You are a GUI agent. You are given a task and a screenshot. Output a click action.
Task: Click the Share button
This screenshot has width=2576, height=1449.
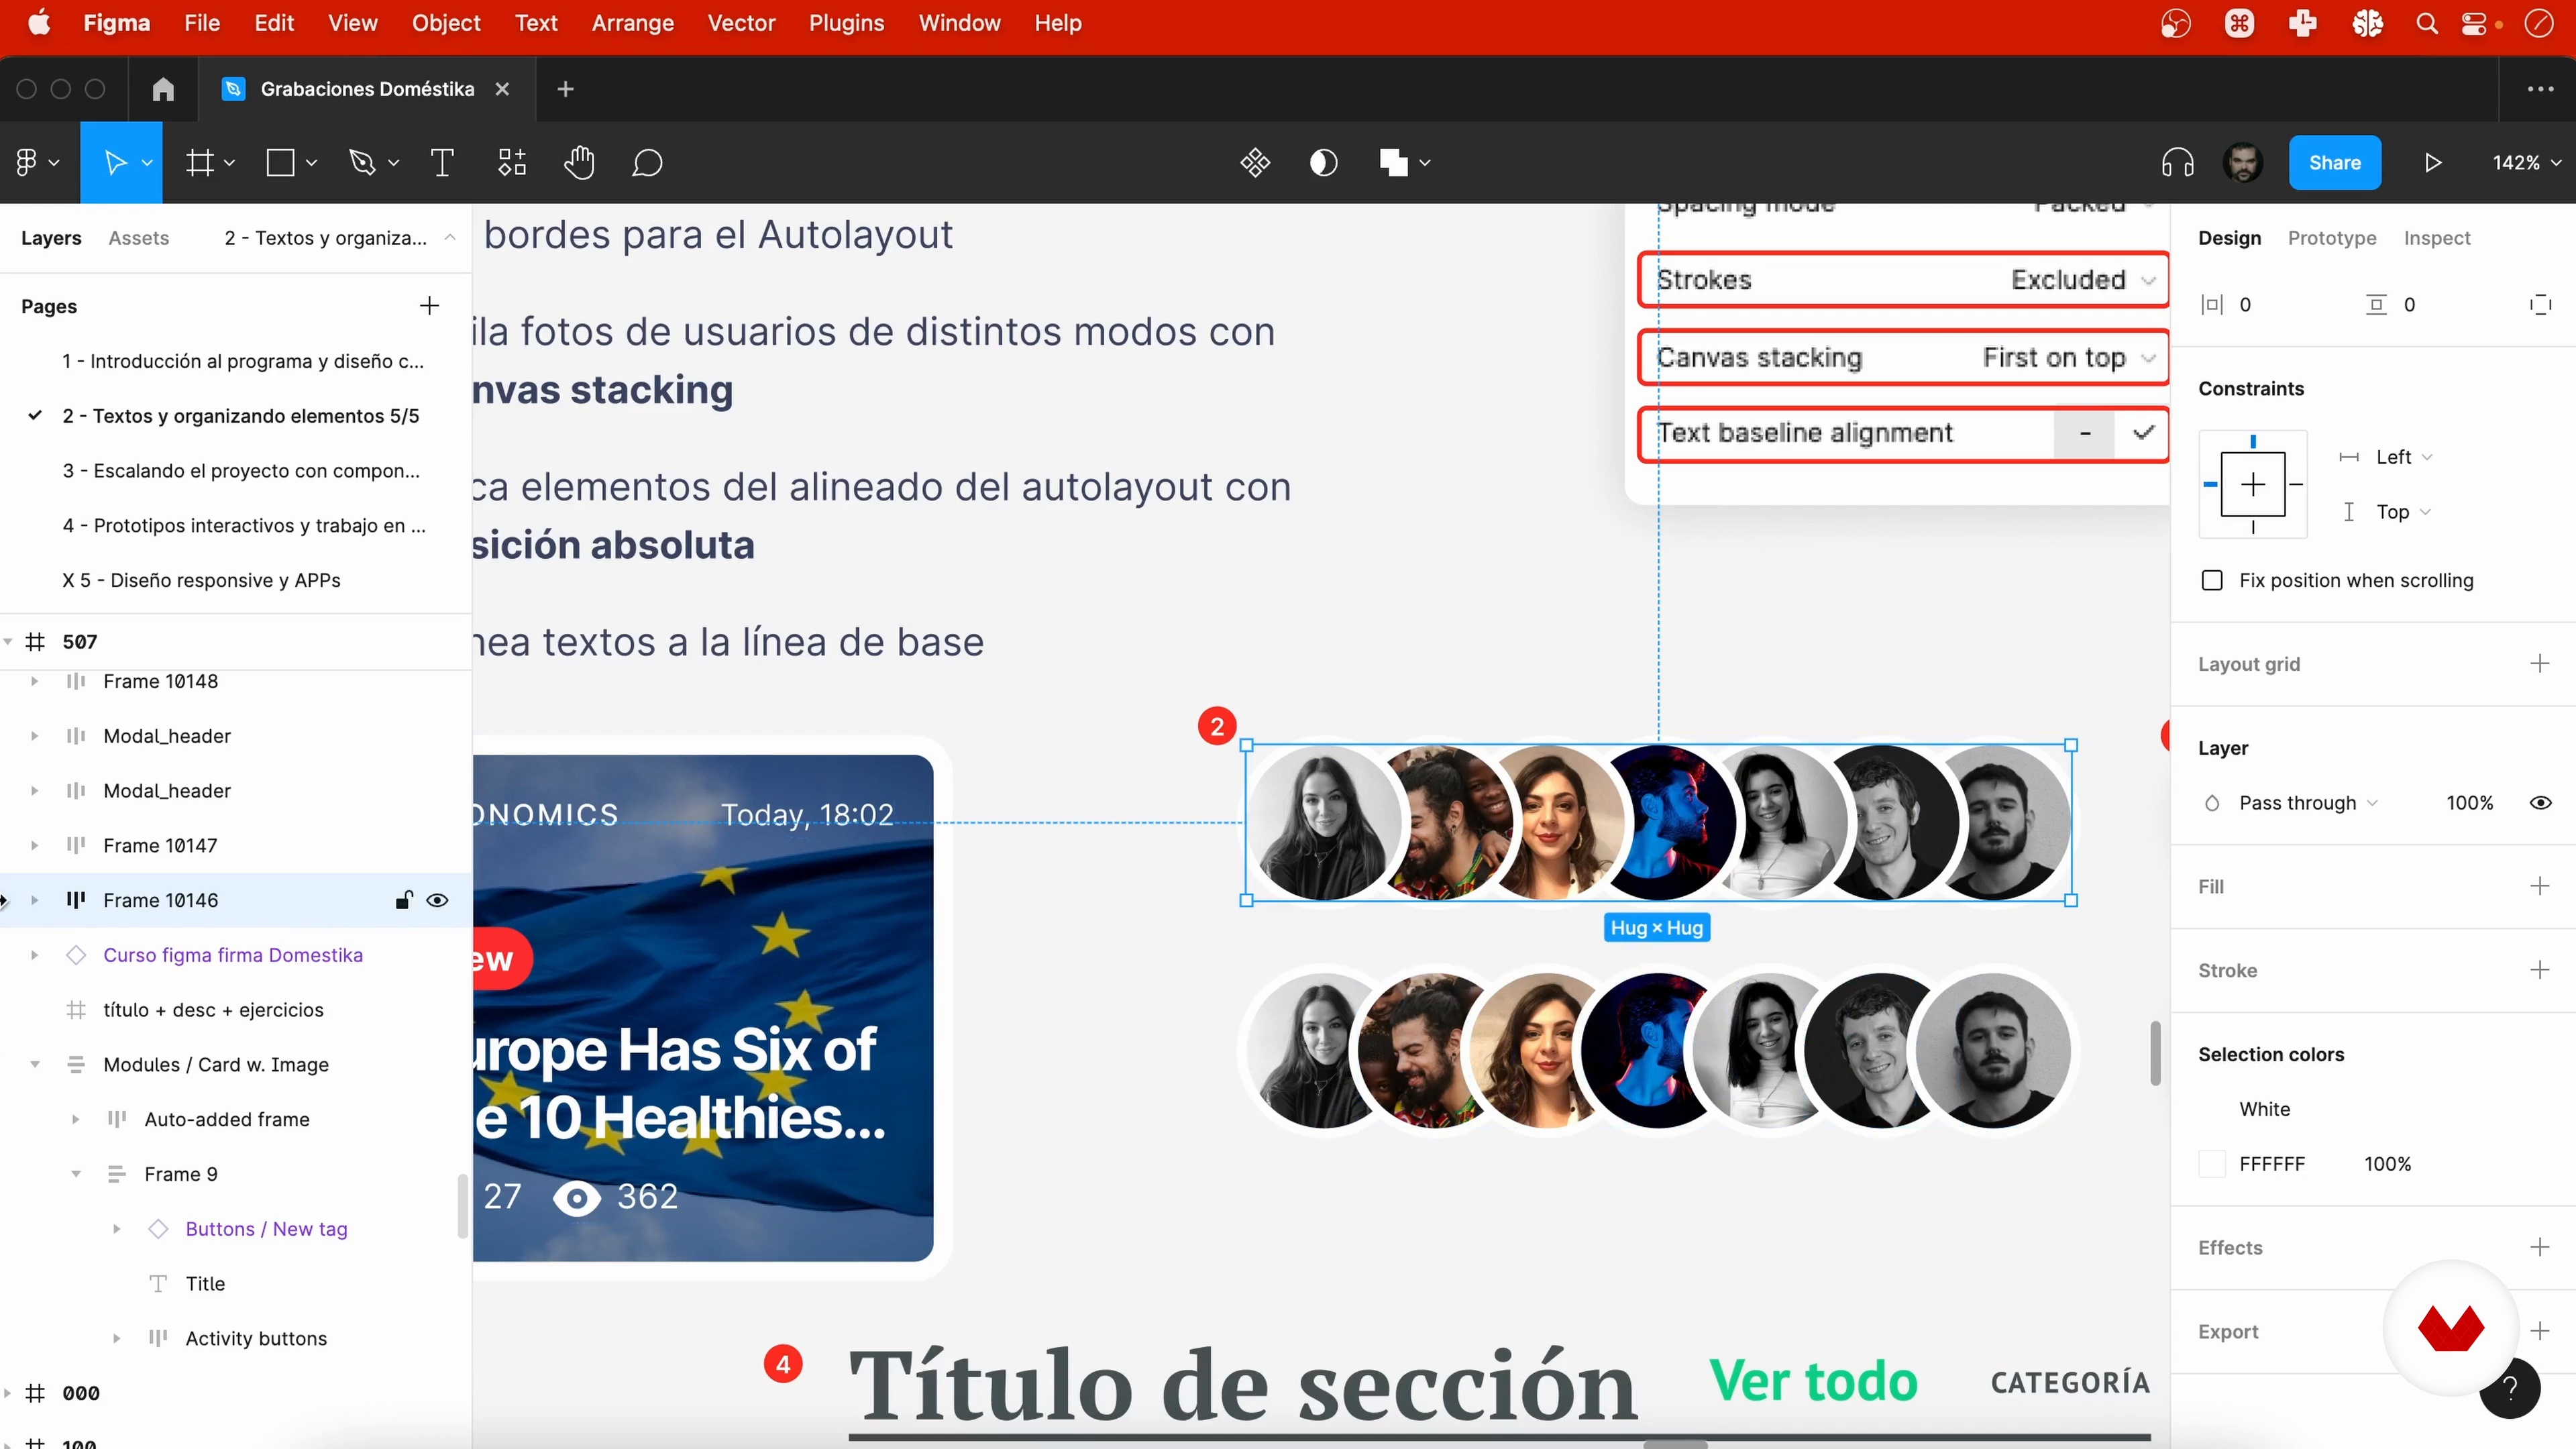point(2334,162)
